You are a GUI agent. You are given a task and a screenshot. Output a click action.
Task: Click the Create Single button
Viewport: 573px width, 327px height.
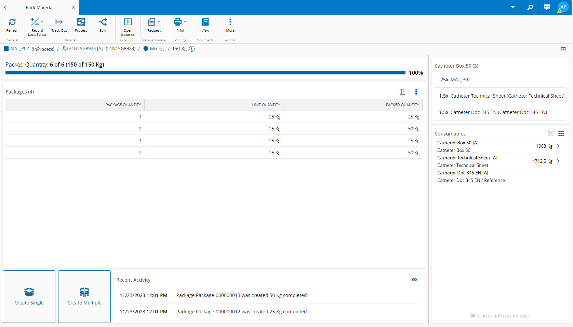[29, 297]
